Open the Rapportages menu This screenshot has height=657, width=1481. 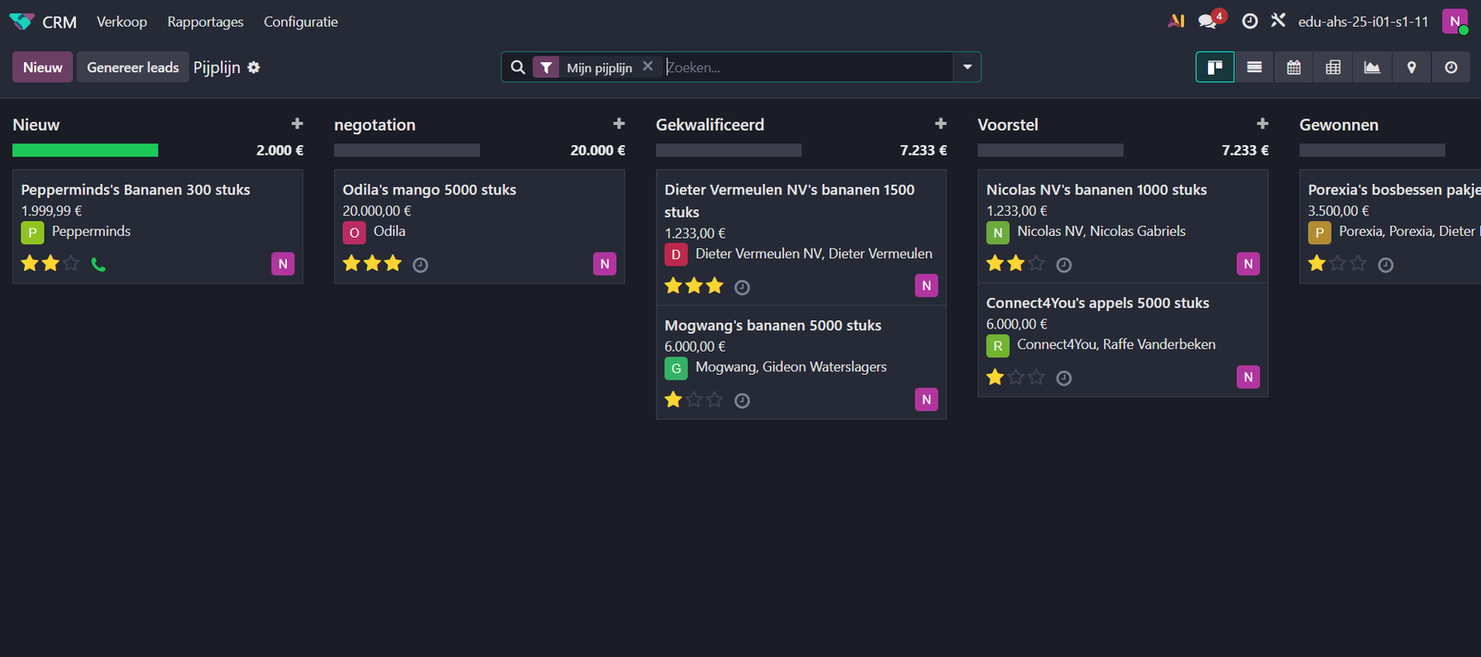click(x=205, y=21)
